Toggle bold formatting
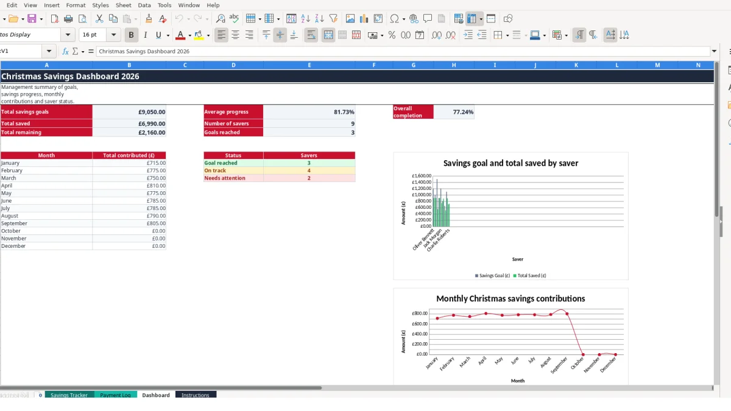The image size is (731, 411). point(131,35)
